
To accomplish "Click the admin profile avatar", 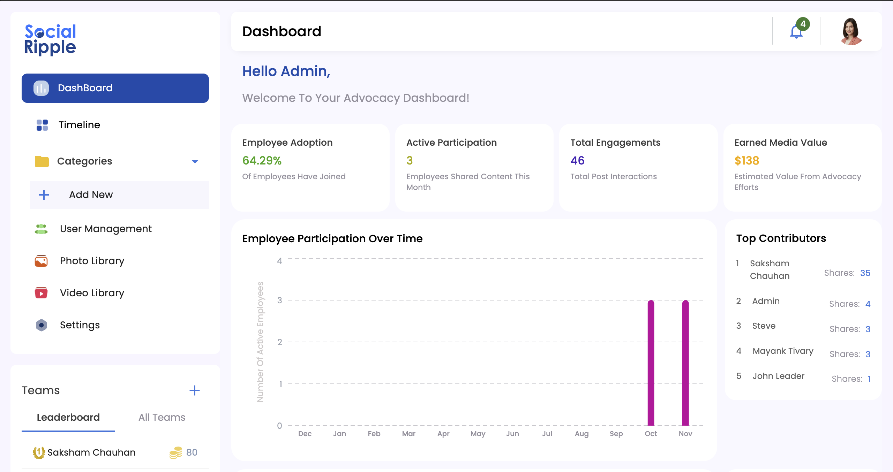I will point(851,32).
